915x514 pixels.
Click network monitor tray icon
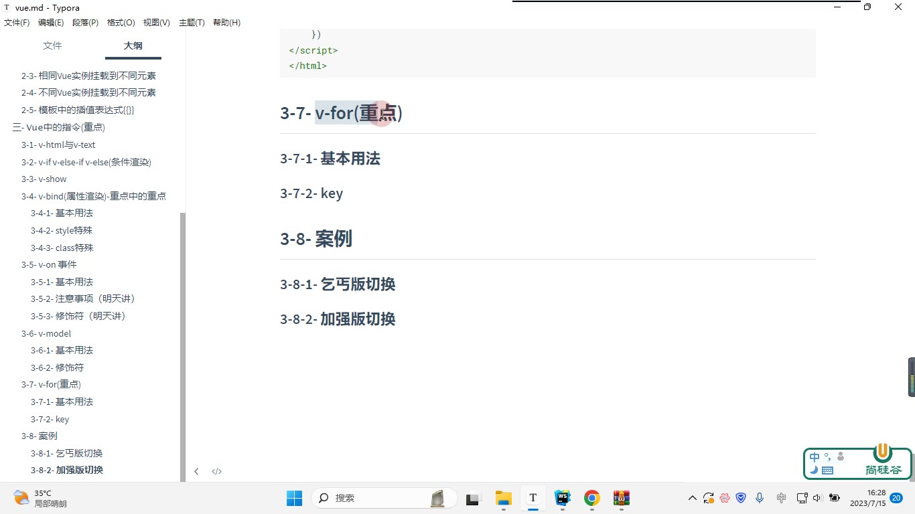(x=801, y=498)
